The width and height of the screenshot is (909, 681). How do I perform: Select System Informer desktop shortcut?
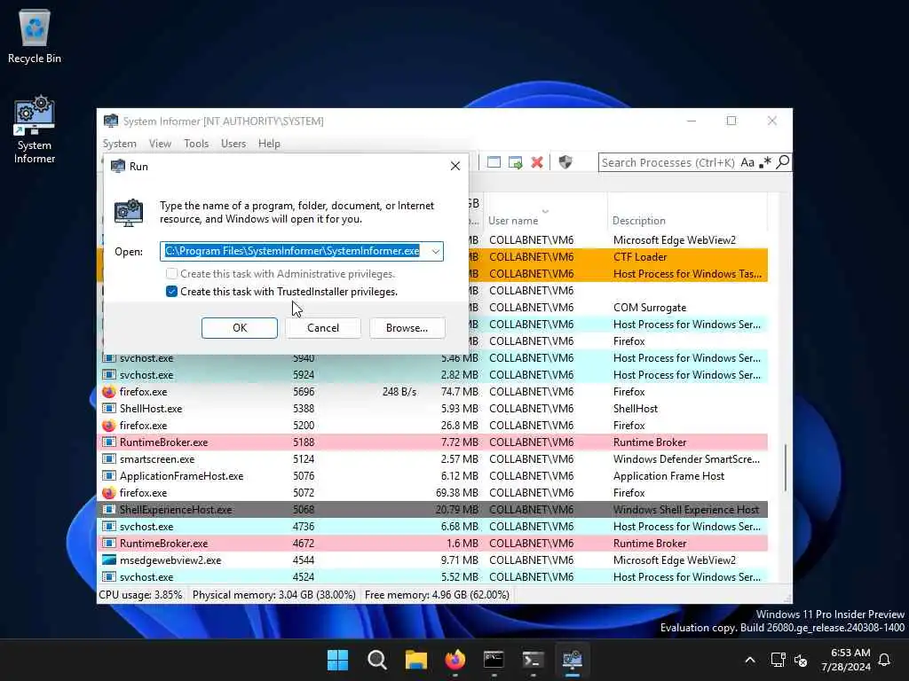click(x=35, y=130)
